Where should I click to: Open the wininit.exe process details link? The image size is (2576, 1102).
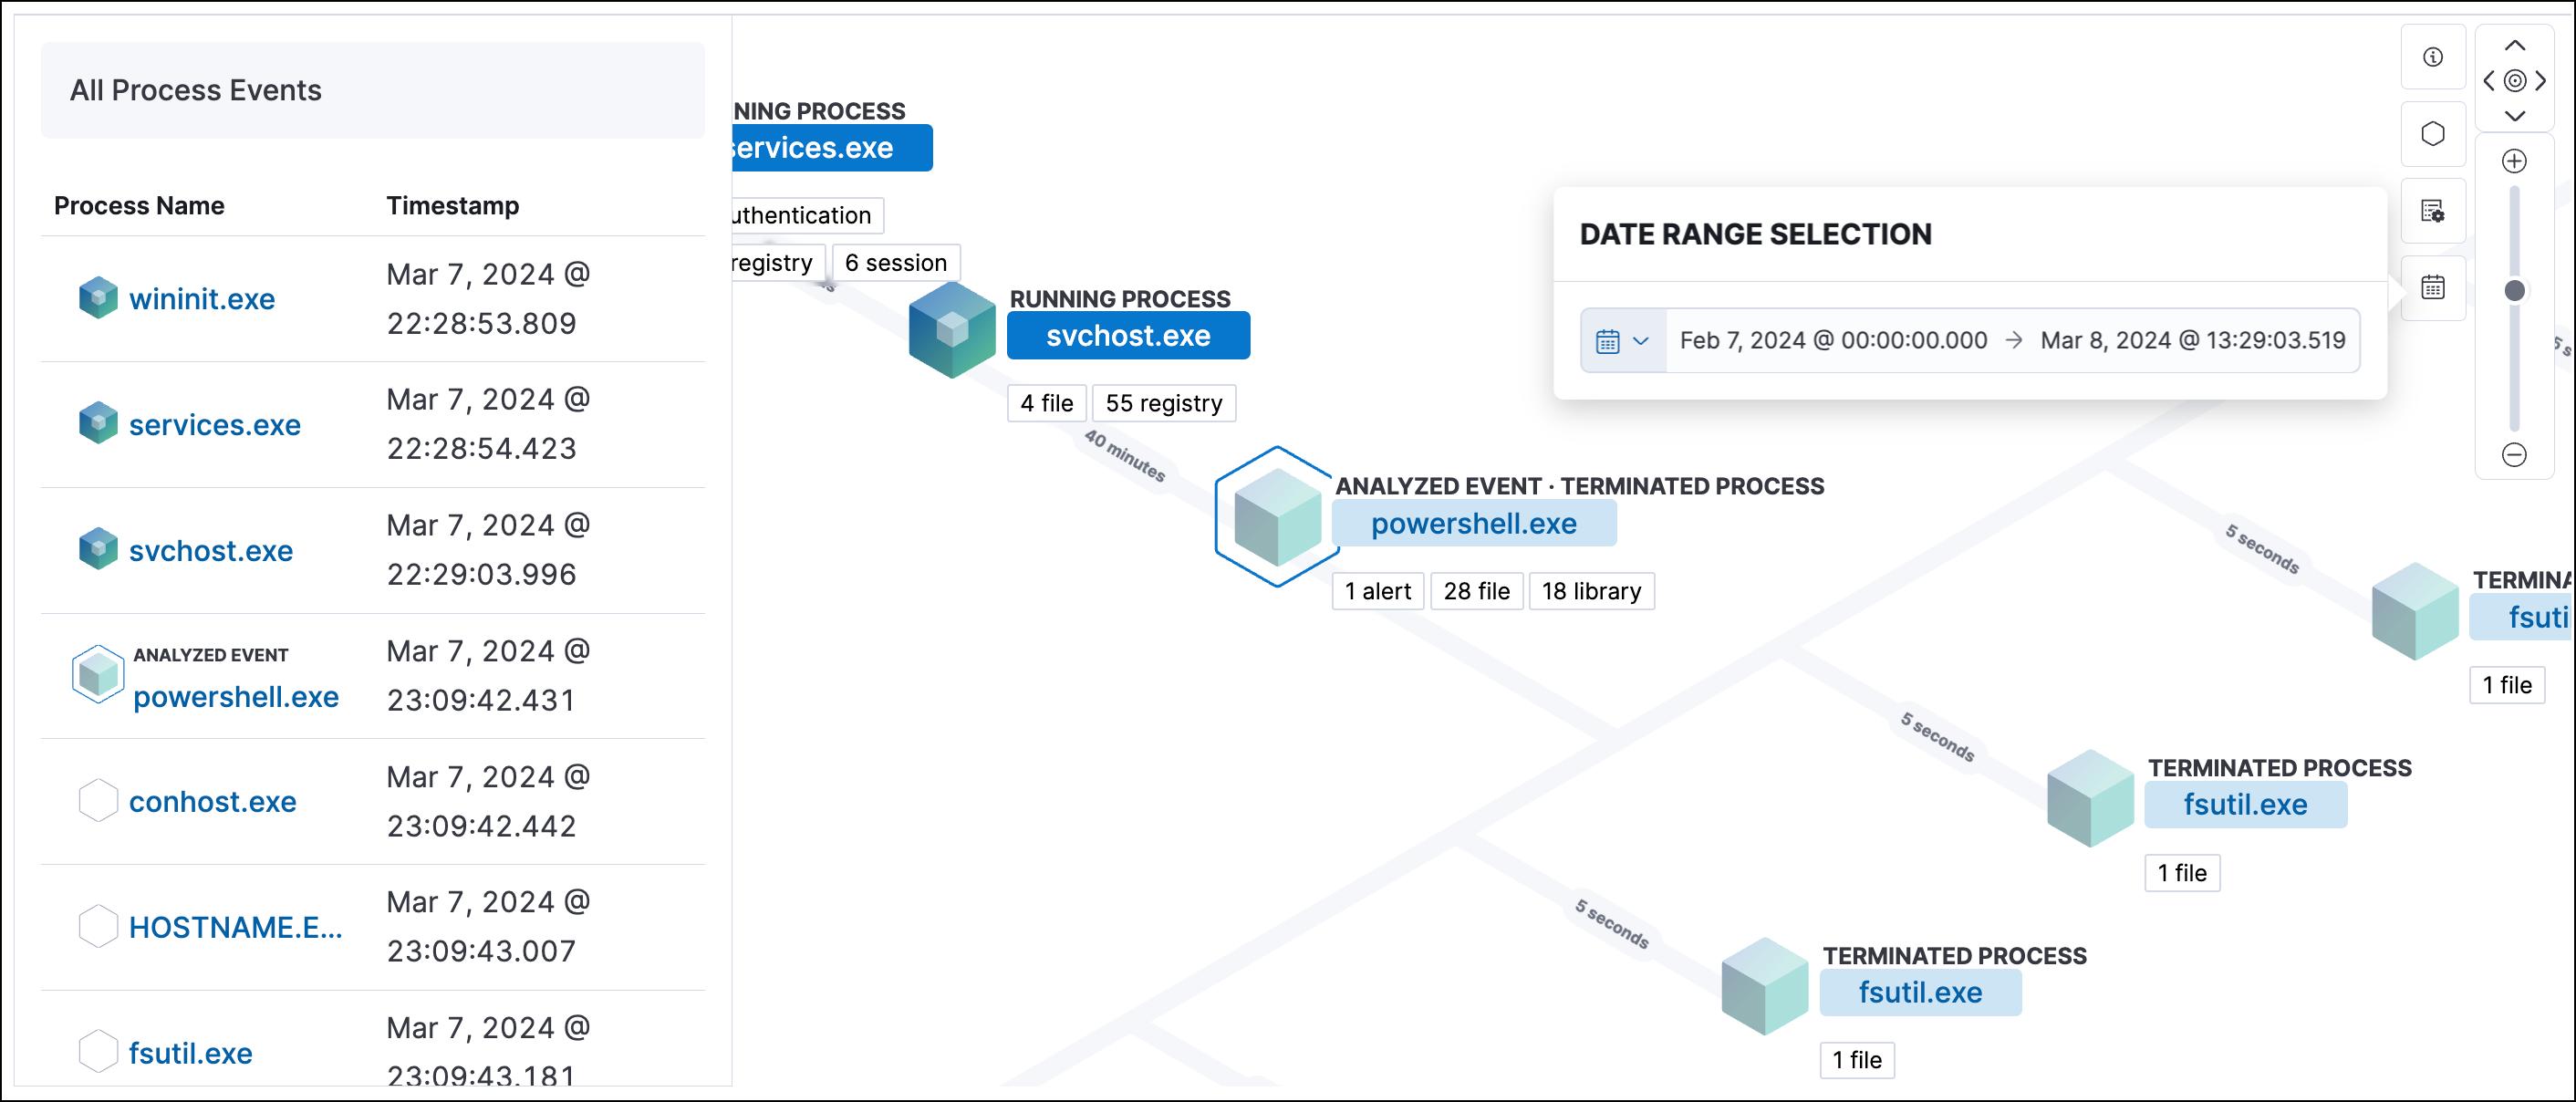(x=202, y=297)
